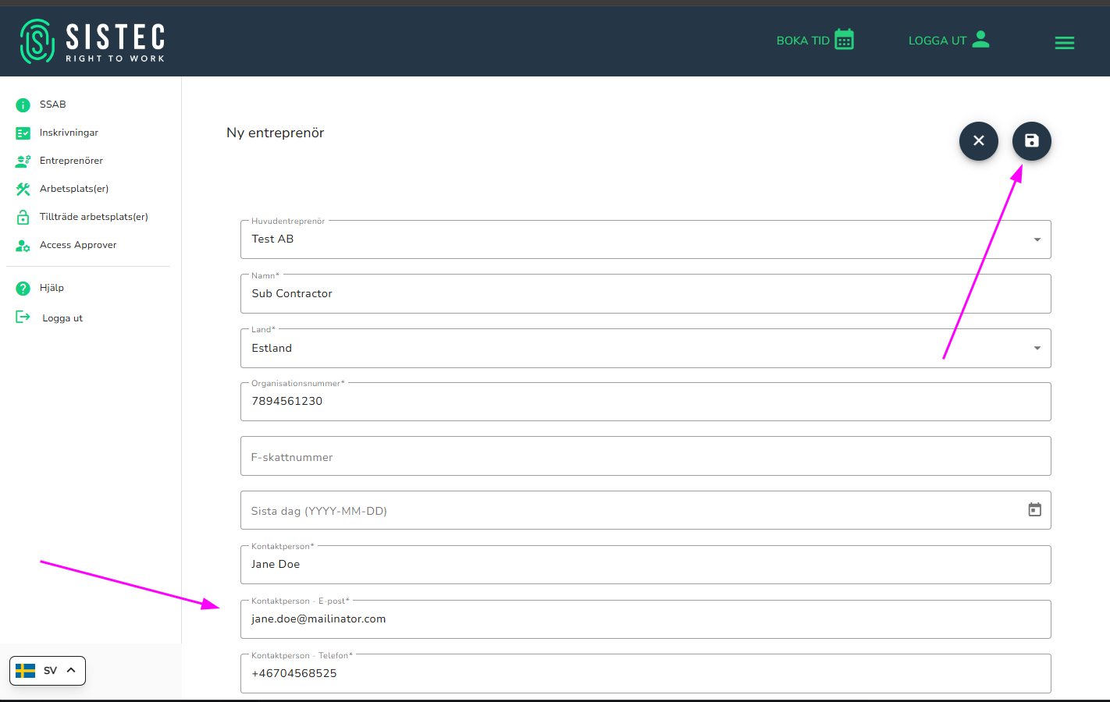Image resolution: width=1110 pixels, height=702 pixels.
Task: Open the calendar picker for Sista dag
Action: [x=1035, y=510]
